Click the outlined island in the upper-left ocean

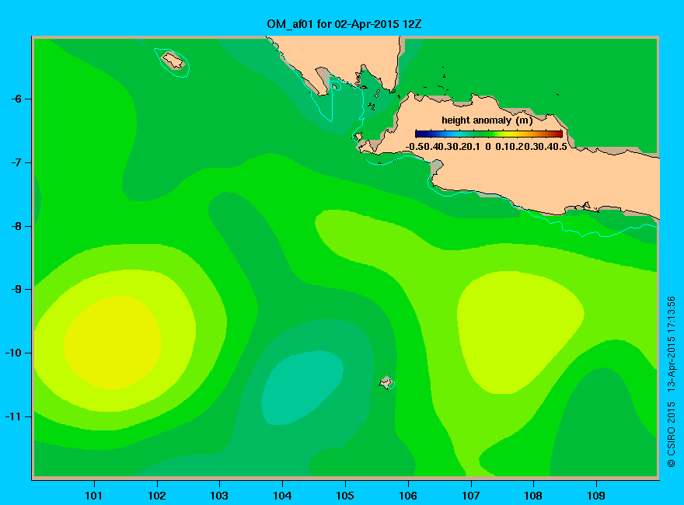(x=173, y=61)
